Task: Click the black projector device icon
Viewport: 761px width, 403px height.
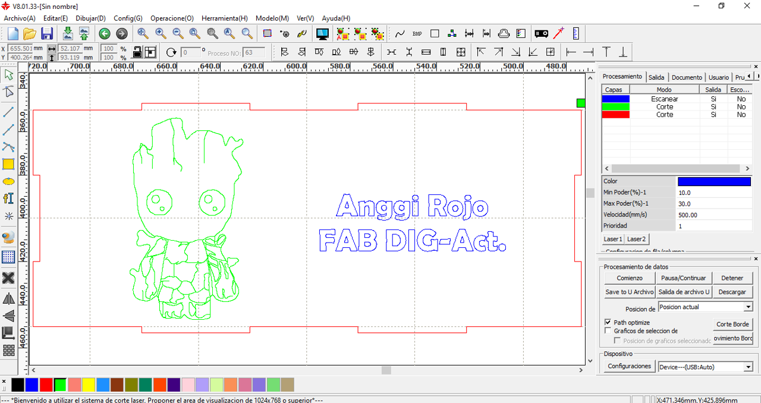Action: 542,34
